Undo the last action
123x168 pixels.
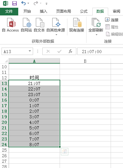(23, 3)
